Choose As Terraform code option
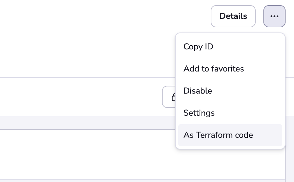 pyautogui.click(x=230, y=135)
